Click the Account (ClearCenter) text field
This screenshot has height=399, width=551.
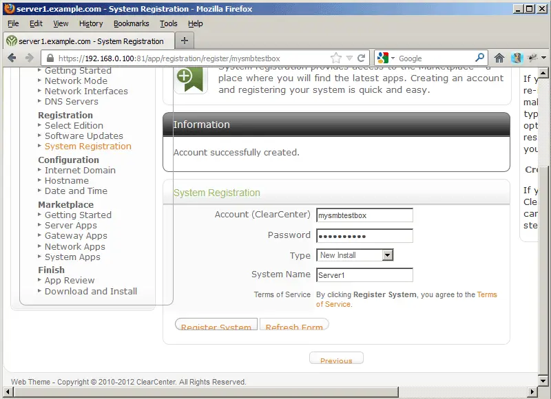pos(364,215)
